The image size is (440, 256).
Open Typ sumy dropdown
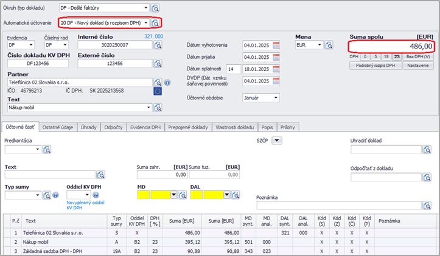pos(38,195)
